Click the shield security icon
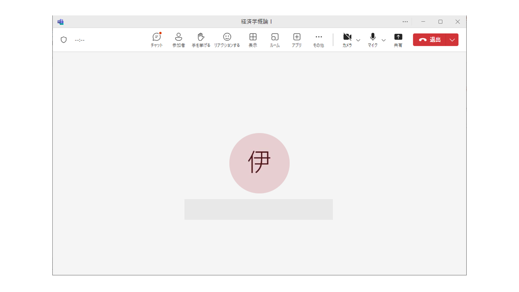519x292 pixels. [x=64, y=40]
